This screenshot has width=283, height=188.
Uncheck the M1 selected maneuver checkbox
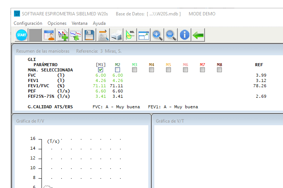pos(100,70)
